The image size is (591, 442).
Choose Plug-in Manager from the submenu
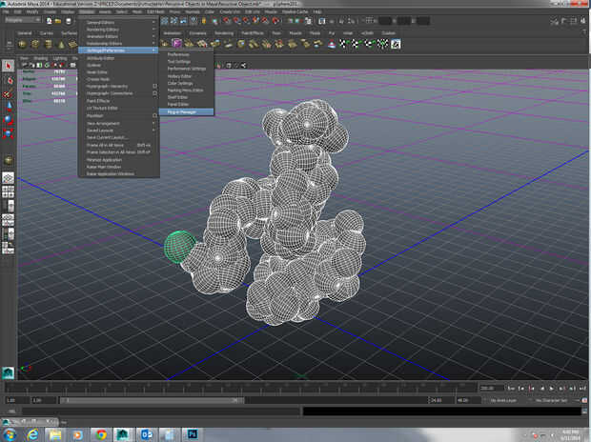pyautogui.click(x=183, y=110)
